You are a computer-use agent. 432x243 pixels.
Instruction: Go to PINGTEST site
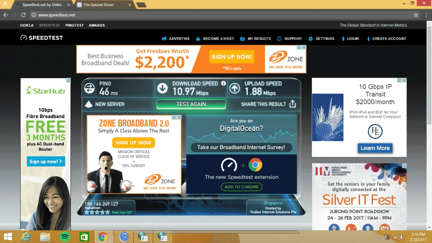point(75,25)
